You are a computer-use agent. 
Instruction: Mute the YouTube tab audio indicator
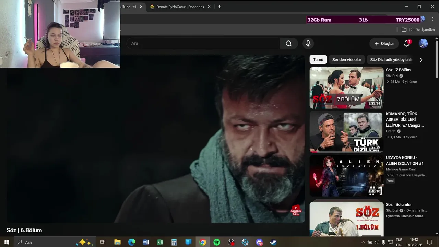coord(134,7)
